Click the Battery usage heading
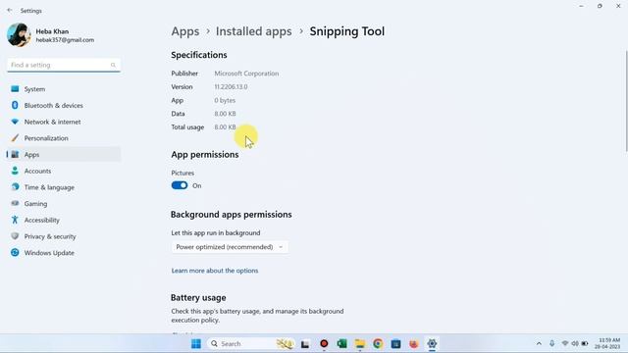 pyautogui.click(x=198, y=298)
